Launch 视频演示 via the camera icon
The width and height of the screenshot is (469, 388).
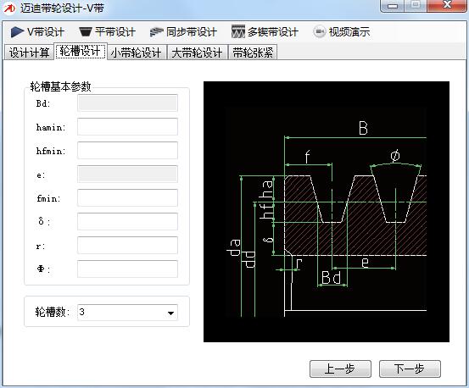319,31
